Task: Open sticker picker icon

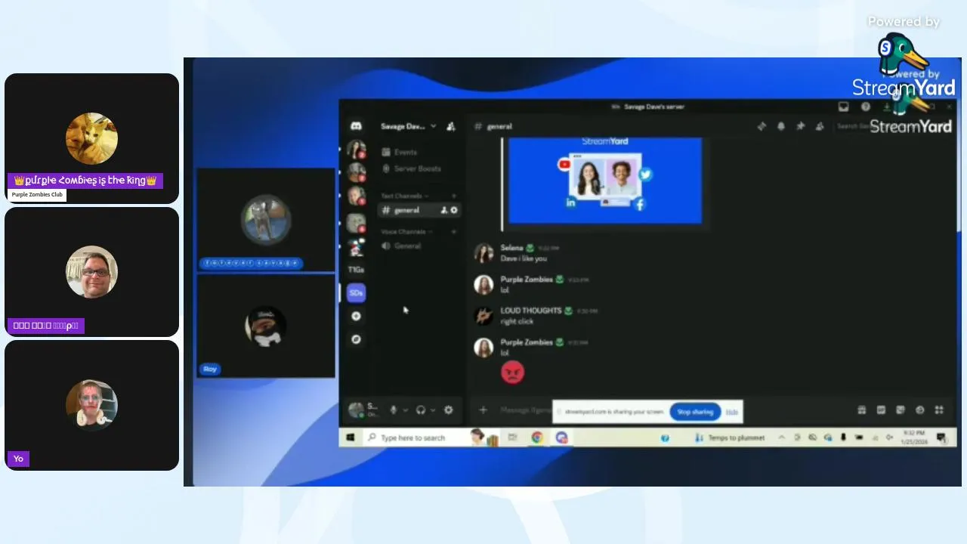Action: pyautogui.click(x=901, y=410)
